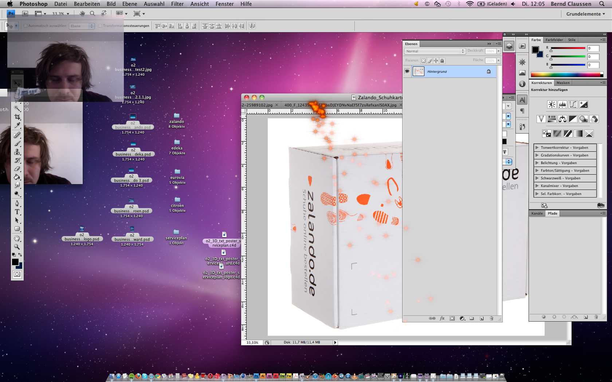Image resolution: width=612 pixels, height=382 pixels.
Task: Hide the Hintergrund layer visibility
Action: 407,71
